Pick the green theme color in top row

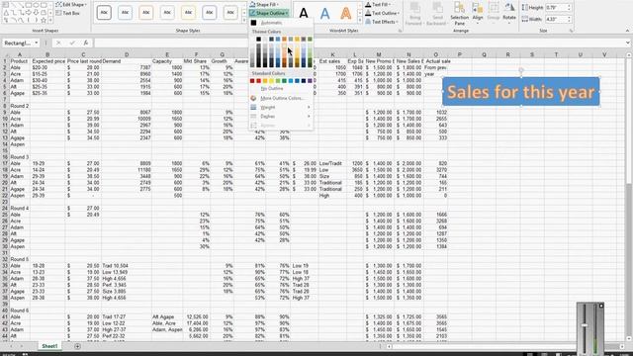pyautogui.click(x=310, y=40)
